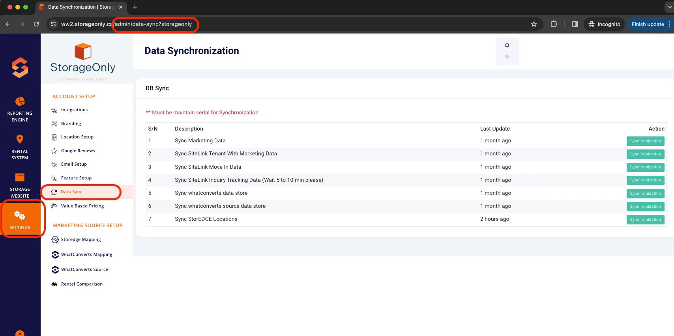Open the Storage Website section
The image size is (674, 336).
coord(20,185)
